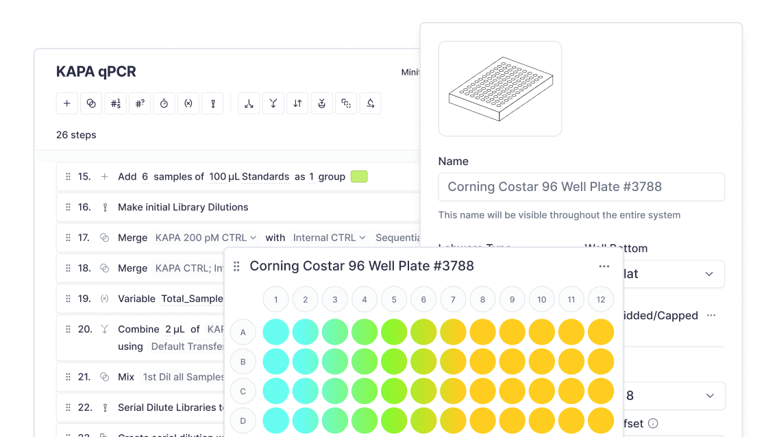
Task: Click well B5 on the plate
Action: point(394,362)
